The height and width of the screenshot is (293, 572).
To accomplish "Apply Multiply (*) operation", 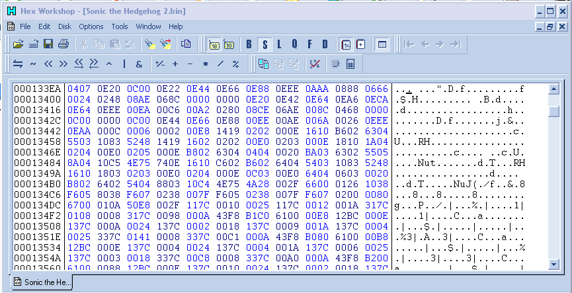I will click(206, 64).
